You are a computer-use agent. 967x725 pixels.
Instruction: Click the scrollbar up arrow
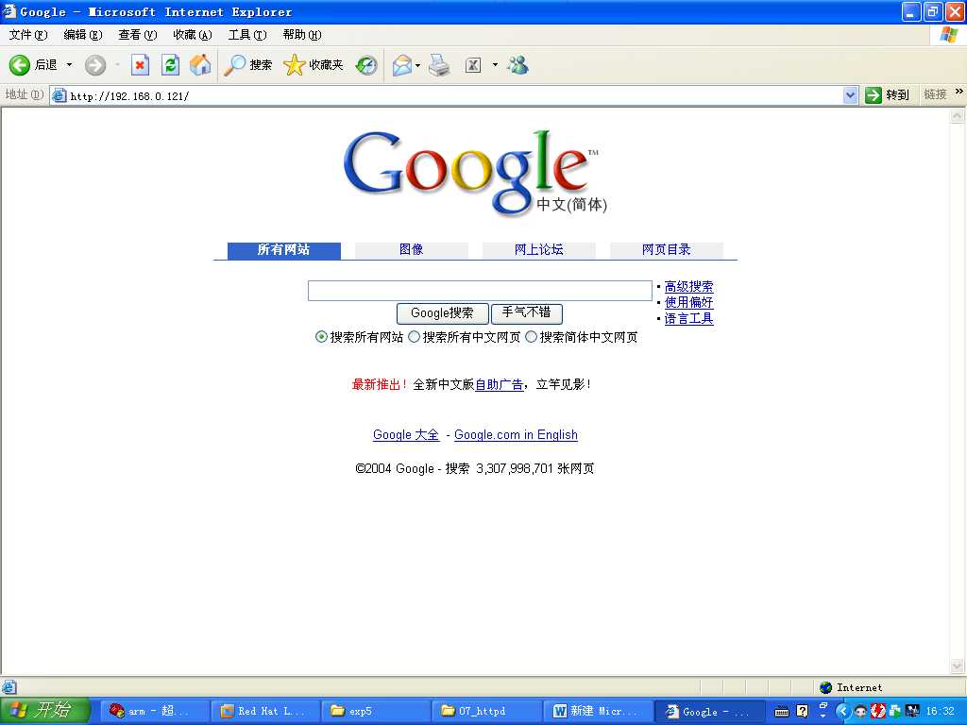pos(958,115)
